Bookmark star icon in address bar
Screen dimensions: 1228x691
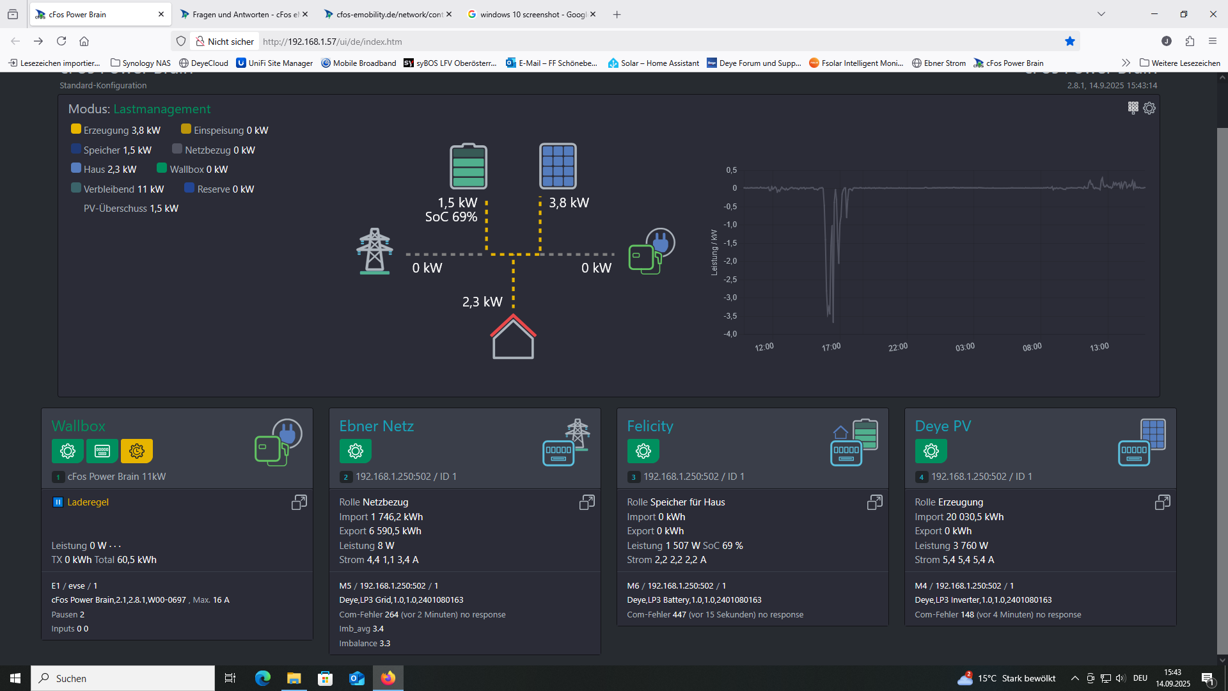point(1069,42)
